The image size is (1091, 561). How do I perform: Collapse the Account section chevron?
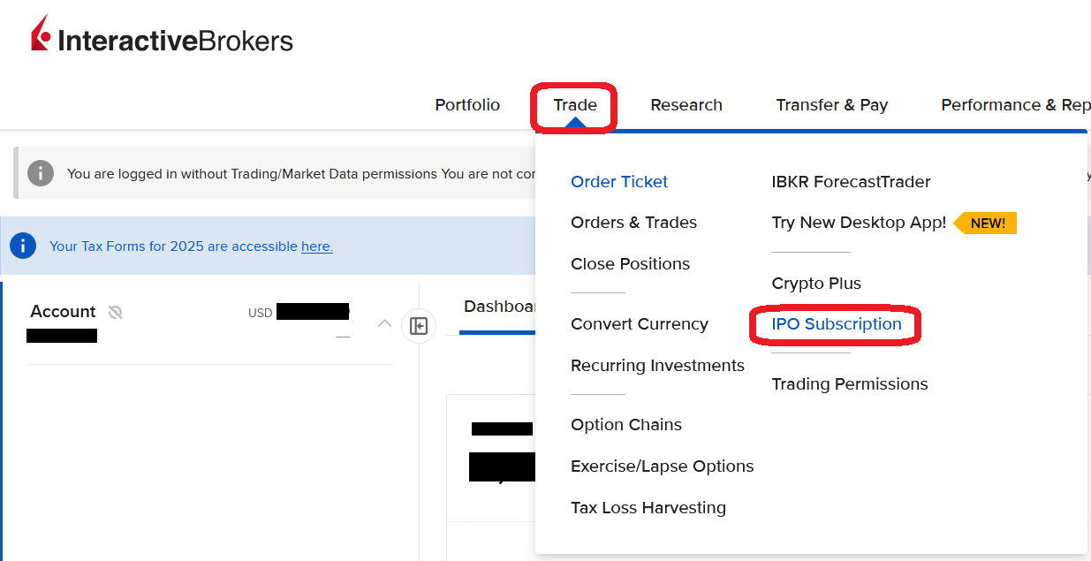[384, 323]
